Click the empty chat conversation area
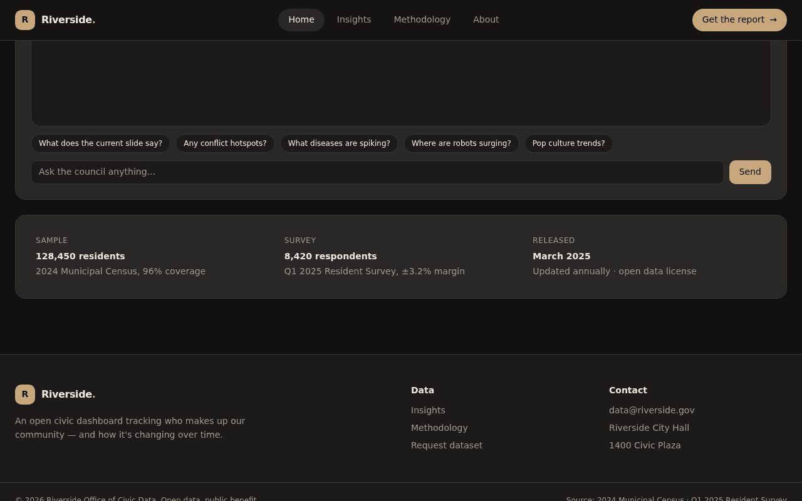 click(401, 83)
